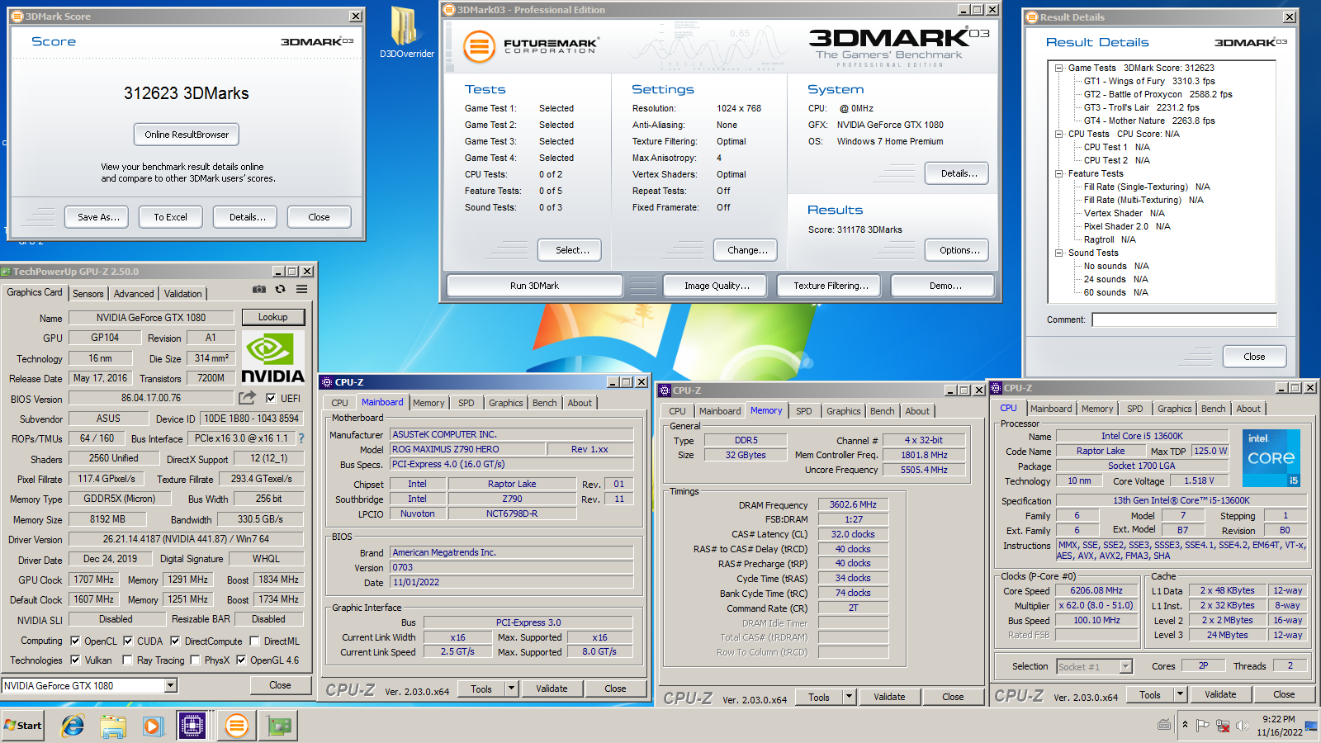The width and height of the screenshot is (1321, 743).
Task: Click the volume speaker tray icon
Action: tap(1241, 726)
